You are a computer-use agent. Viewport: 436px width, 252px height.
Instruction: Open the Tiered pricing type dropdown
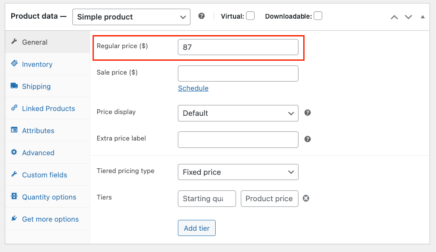click(x=238, y=172)
